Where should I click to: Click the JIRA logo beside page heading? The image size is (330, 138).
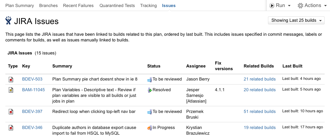[x=8, y=21]
